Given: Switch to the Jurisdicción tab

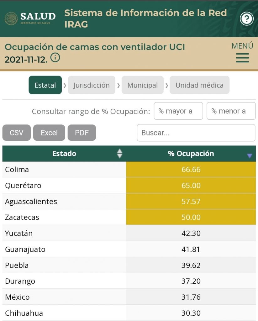Looking at the screenshot, I should click(92, 85).
